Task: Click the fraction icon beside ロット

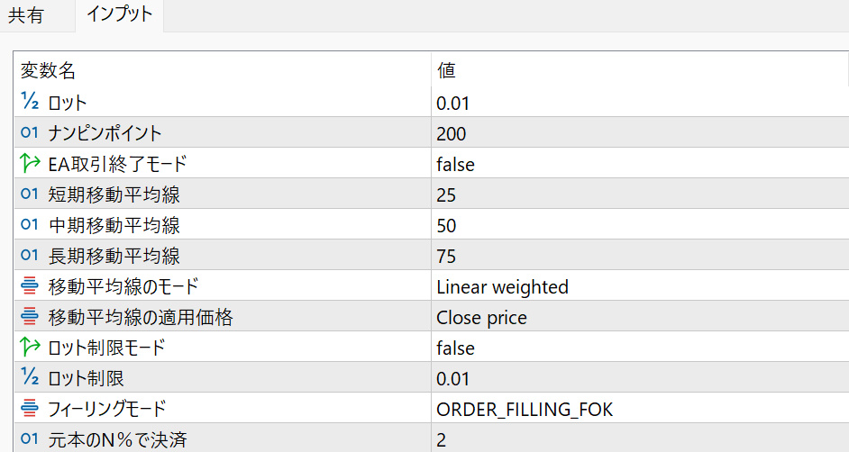Action: pyautogui.click(x=29, y=103)
